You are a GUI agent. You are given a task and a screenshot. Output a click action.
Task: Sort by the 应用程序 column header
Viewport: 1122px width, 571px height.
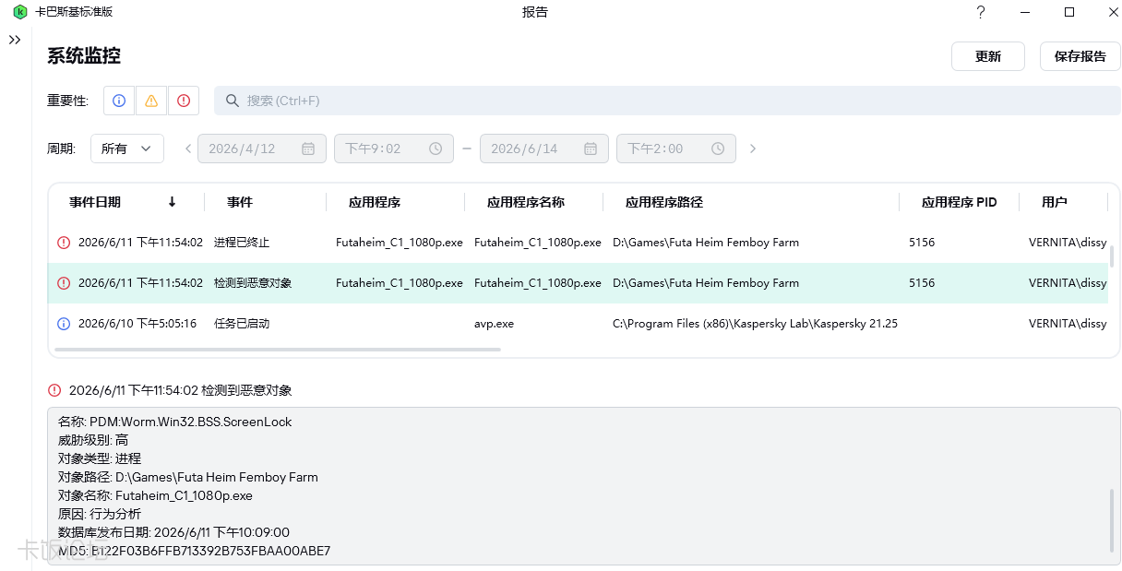click(375, 202)
